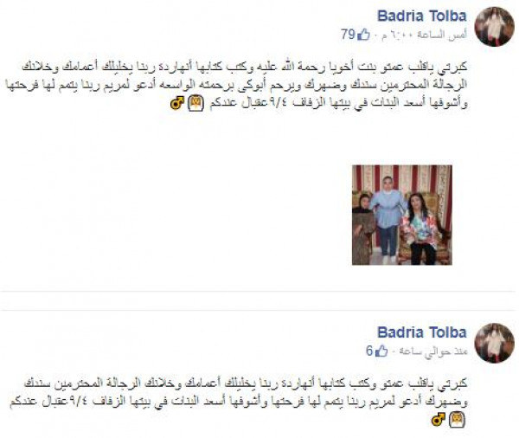Viewport: 519px width, 438px height.
Task: Click the divider between the two posts
Action: click(x=258, y=301)
